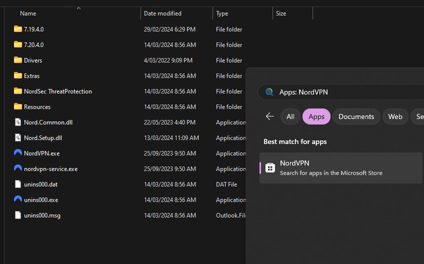
Task: Click the Apps: NordVPN search box
Action: click(340, 92)
